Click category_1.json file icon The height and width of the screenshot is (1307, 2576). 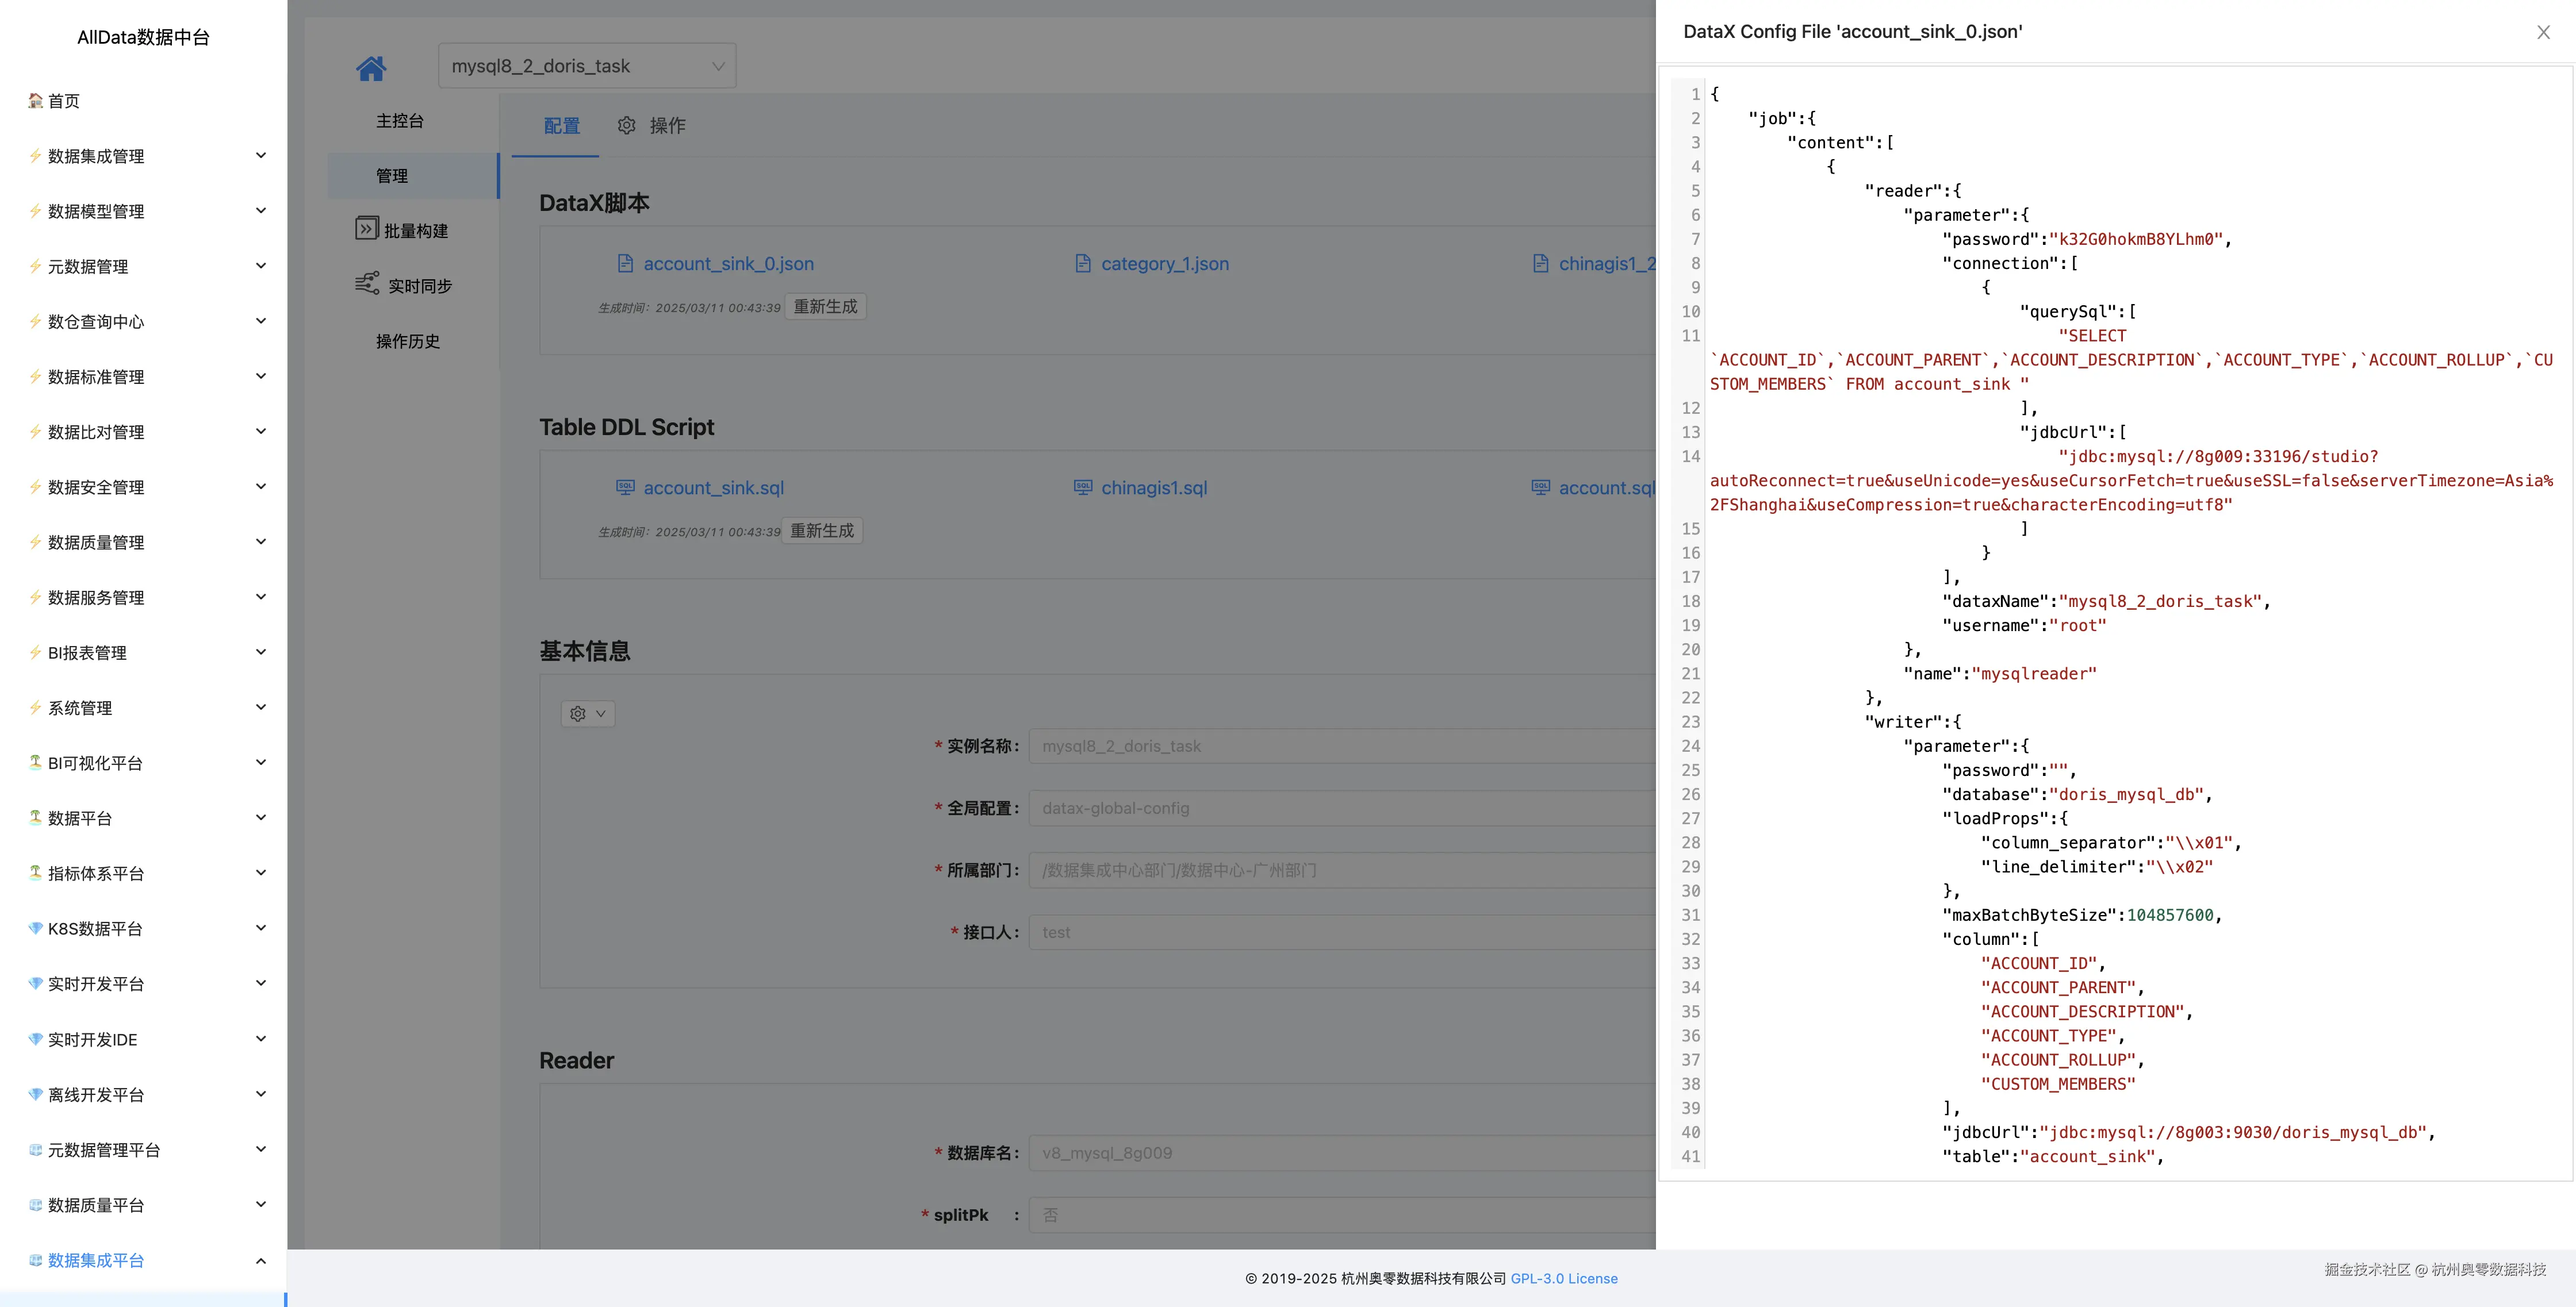coord(1083,264)
